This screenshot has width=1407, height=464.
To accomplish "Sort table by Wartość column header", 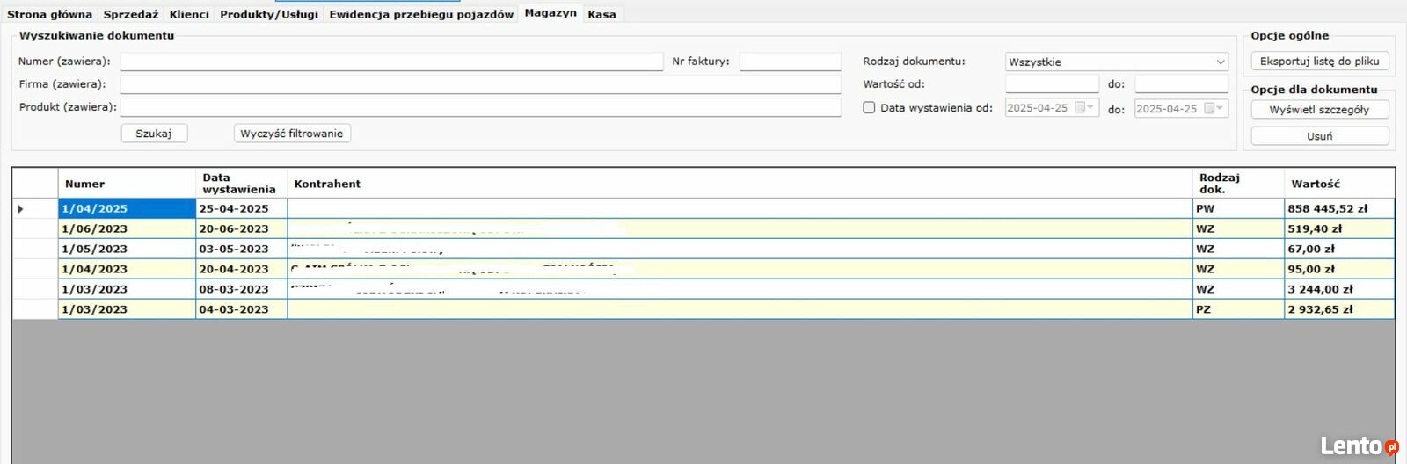I will [1316, 184].
